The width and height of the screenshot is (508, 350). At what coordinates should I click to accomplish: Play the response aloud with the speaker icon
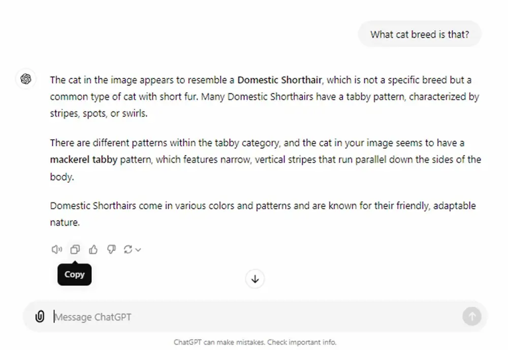[x=56, y=249]
